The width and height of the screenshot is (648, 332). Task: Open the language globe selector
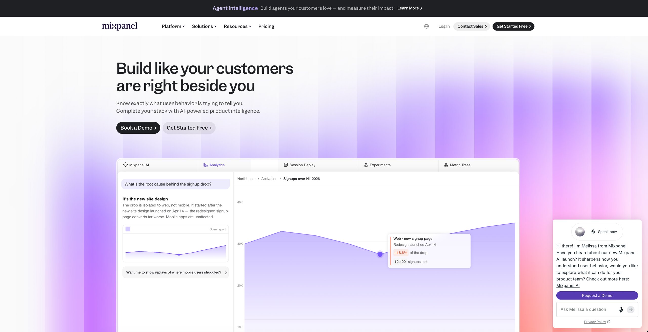427,26
